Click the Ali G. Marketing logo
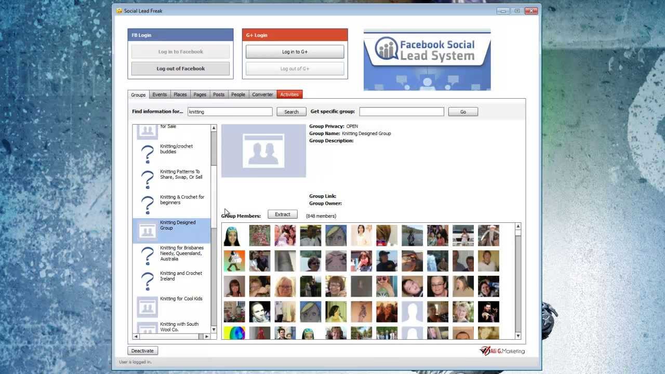The image size is (665, 374). click(502, 351)
